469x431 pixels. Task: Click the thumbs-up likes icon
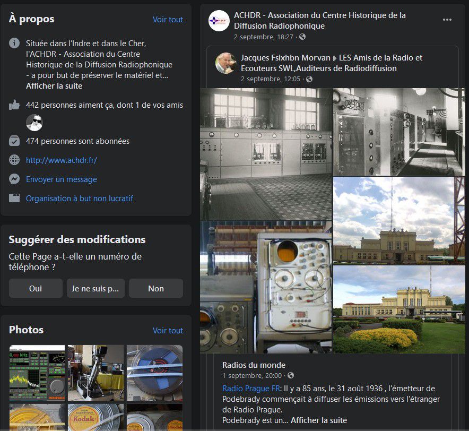tap(14, 105)
